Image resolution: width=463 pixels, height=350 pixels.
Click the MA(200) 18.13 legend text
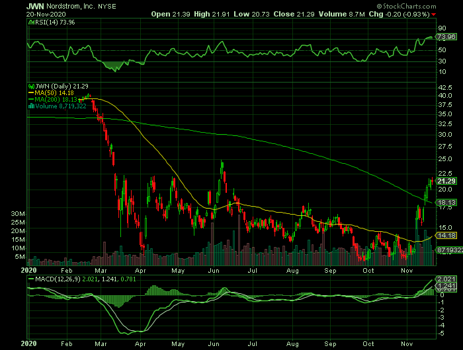coord(56,99)
